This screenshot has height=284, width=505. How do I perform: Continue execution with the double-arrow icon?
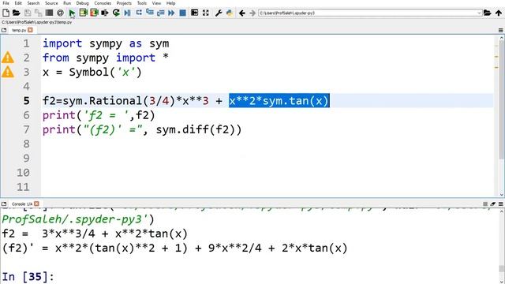[x=171, y=13]
